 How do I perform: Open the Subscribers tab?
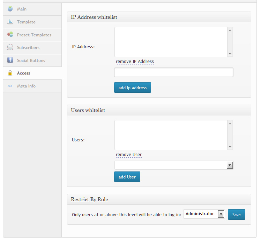coord(32,48)
